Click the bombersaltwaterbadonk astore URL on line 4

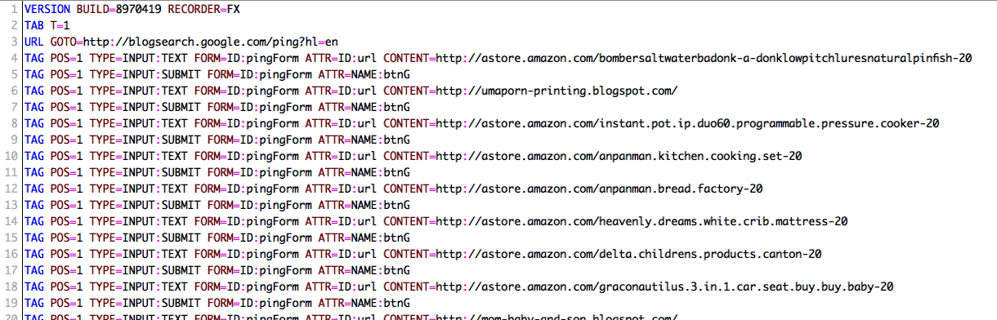[x=704, y=57]
